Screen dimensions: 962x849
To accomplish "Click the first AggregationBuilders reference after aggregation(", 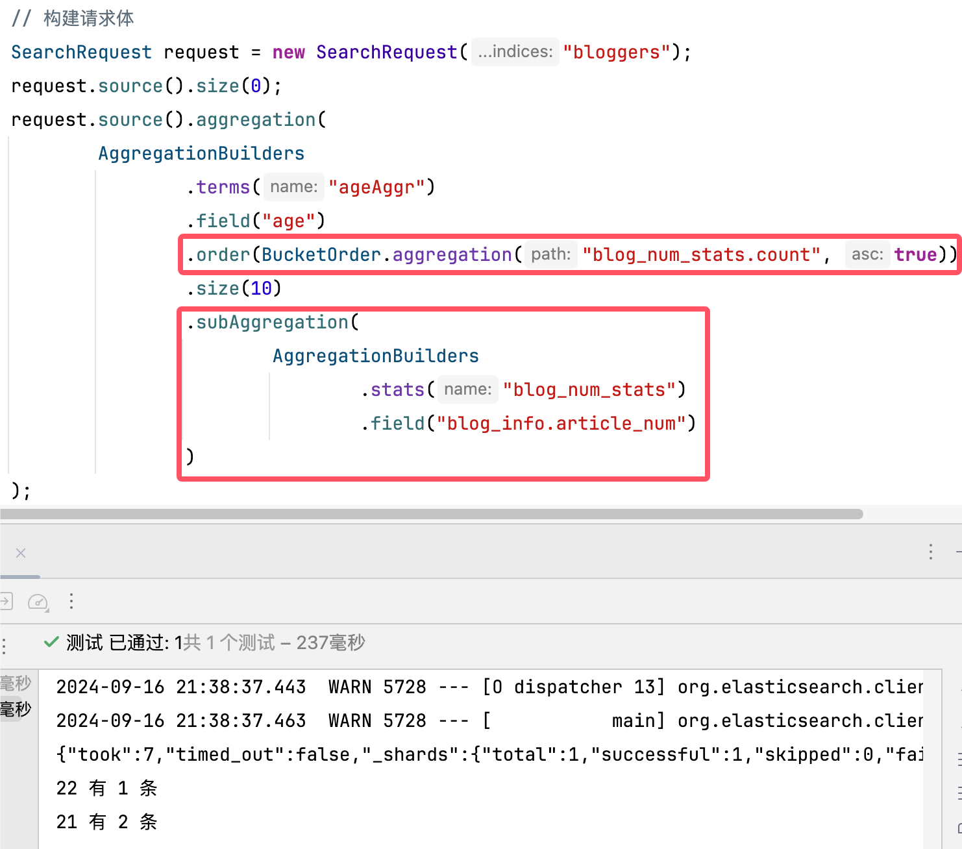I will [201, 153].
